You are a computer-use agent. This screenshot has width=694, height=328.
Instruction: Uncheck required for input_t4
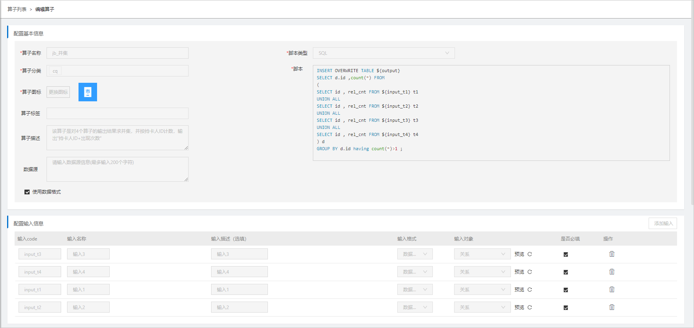tap(566, 272)
